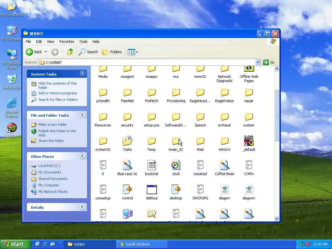Click Hide the contents of this folder
The height and width of the screenshot is (249, 332).
coord(57,85)
